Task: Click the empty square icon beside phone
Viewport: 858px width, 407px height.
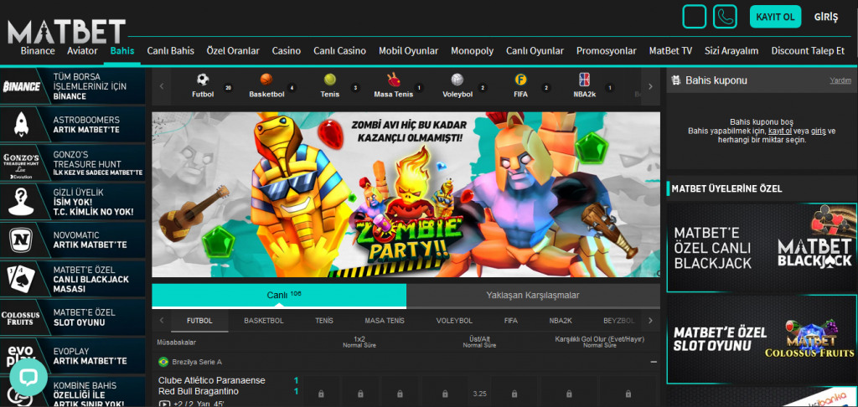Action: pyautogui.click(x=695, y=17)
